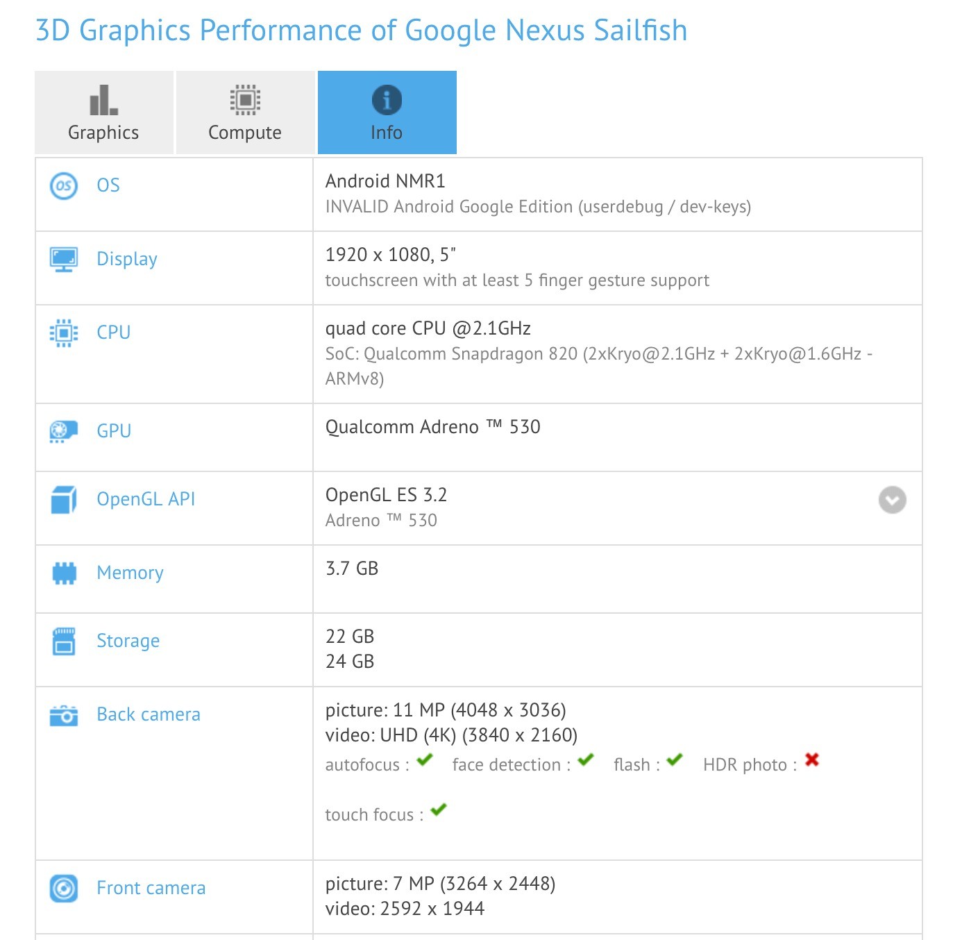Open the Compute tab

(x=245, y=112)
